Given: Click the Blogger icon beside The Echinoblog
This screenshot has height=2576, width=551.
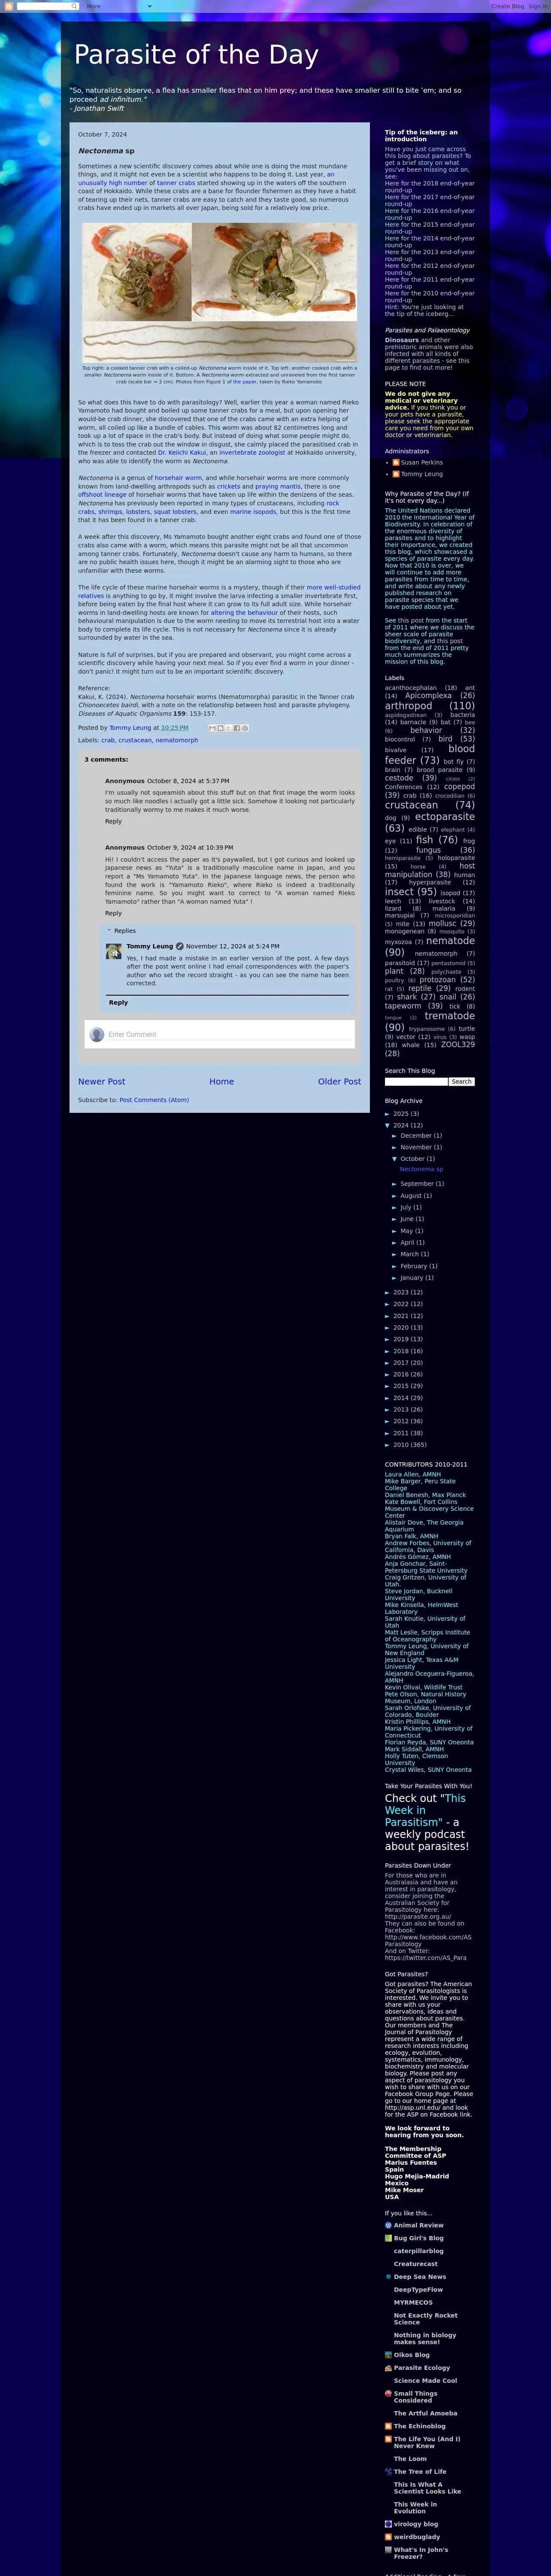Looking at the screenshot, I should point(388,2426).
